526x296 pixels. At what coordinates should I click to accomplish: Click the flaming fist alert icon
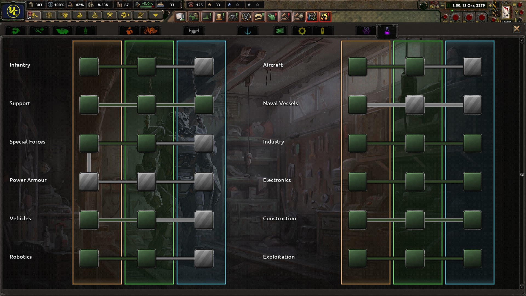[x=325, y=17]
